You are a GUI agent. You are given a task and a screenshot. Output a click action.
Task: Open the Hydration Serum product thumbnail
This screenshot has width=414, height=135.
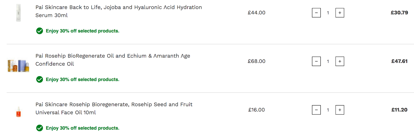18,13
